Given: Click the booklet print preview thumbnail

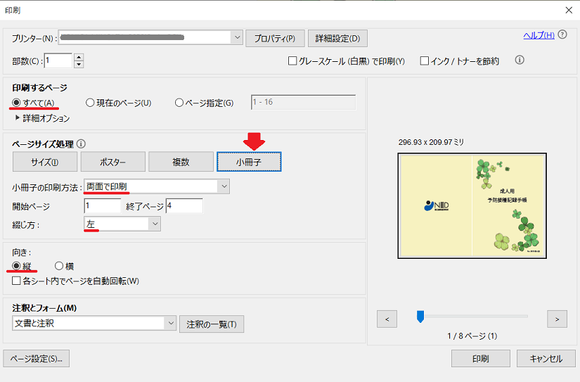Looking at the screenshot, I should click(x=472, y=206).
